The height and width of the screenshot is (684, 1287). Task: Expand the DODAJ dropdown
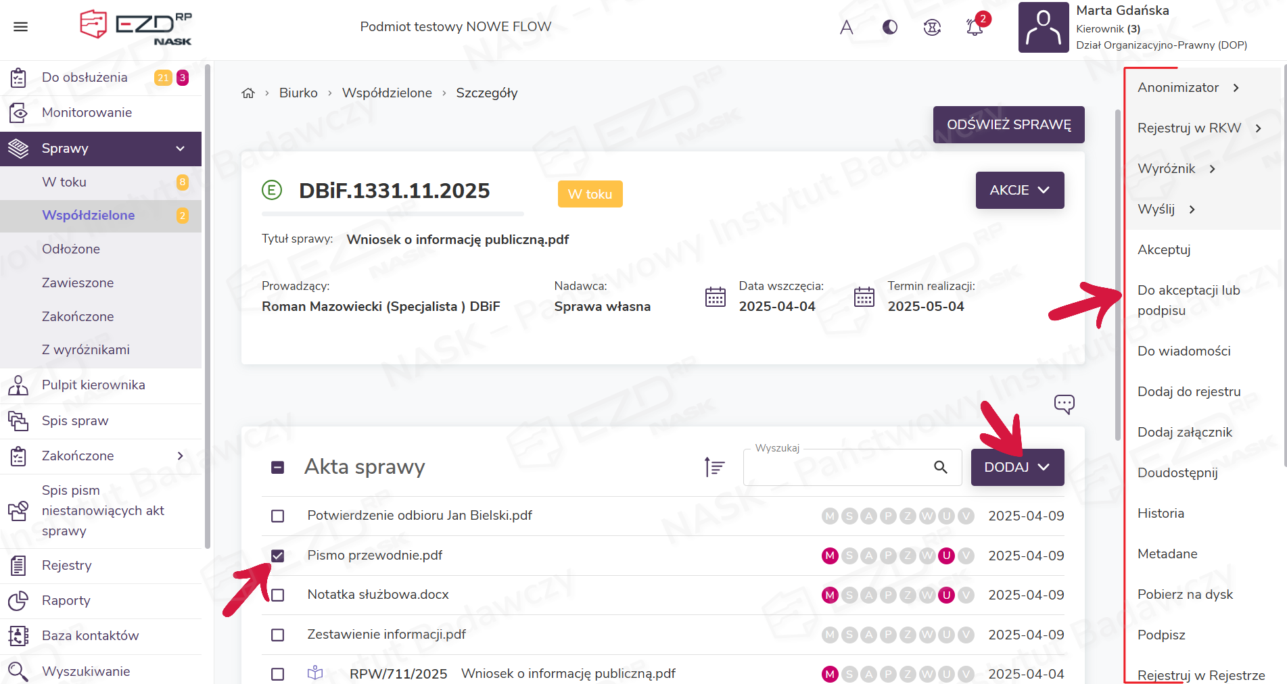coord(1017,467)
